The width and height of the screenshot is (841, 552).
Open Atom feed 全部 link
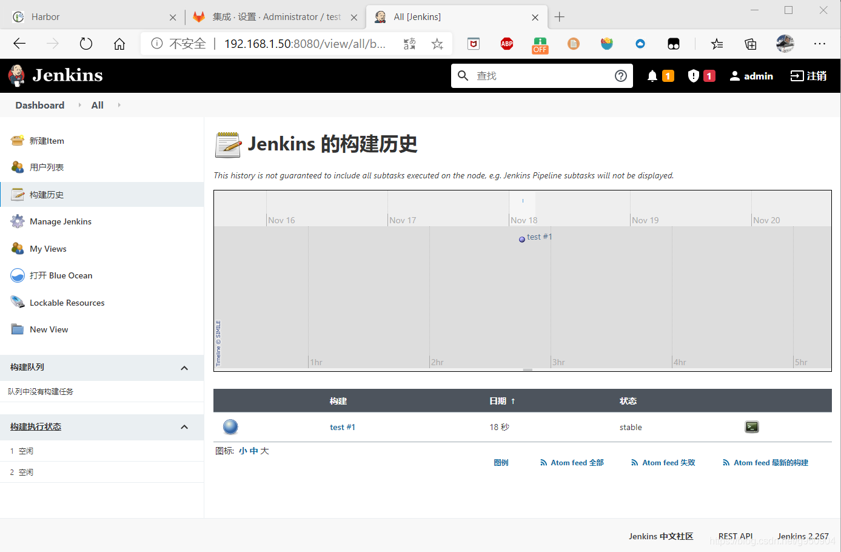[572, 462]
